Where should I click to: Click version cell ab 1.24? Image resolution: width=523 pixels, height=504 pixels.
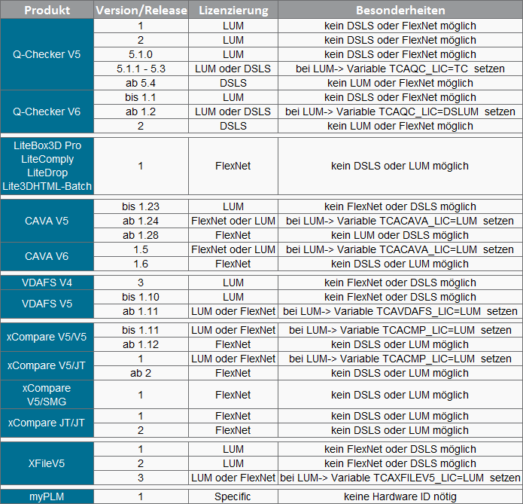pos(141,221)
